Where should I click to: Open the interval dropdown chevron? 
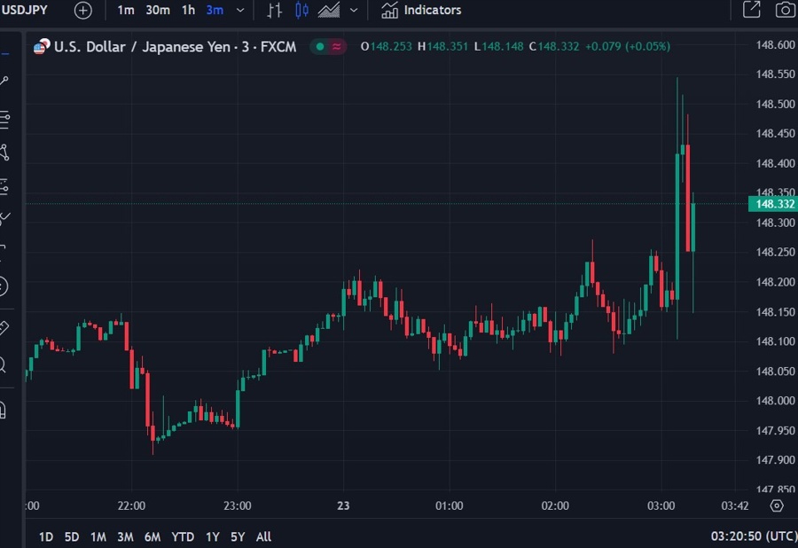click(238, 10)
